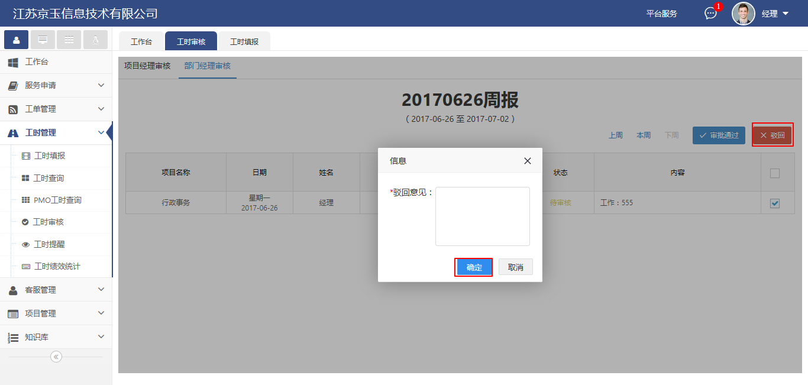Switch to the 工时填报 tab
The image size is (808, 385).
244,42
